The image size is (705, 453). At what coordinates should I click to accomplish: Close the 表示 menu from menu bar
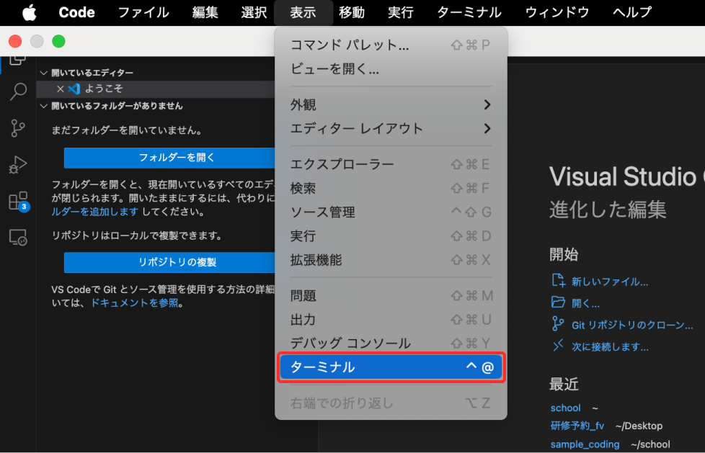[303, 12]
